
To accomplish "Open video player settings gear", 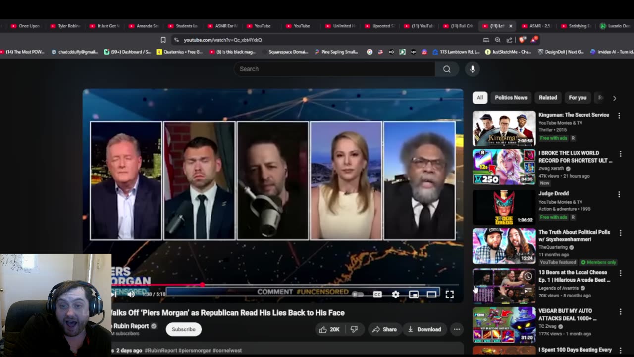I will (x=395, y=295).
